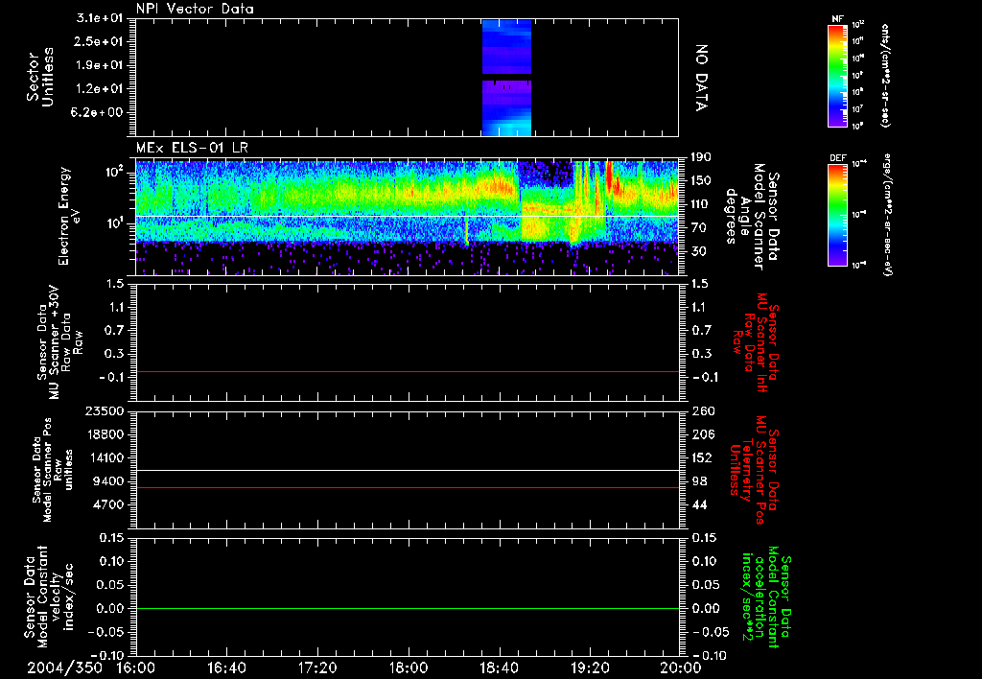Click the "23500" scanner position tick value
Viewport: 982px width, 679px height.
[x=104, y=410]
